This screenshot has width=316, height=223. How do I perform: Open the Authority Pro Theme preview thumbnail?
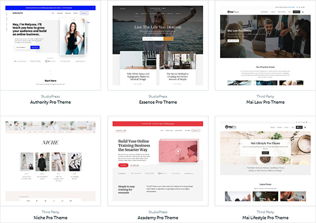point(50,45)
